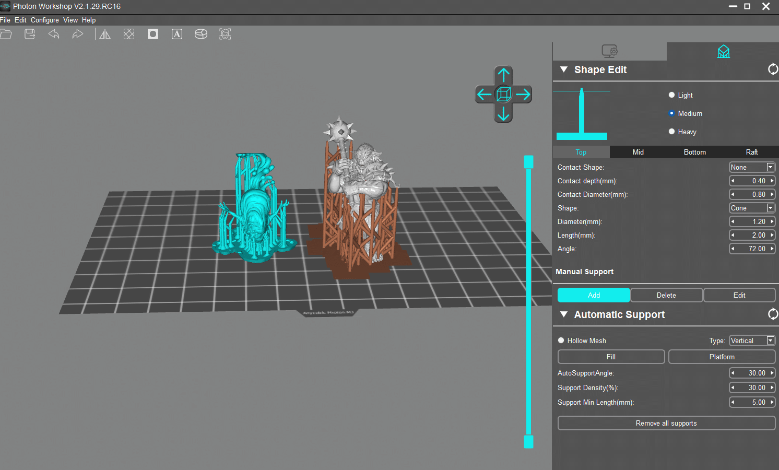
Task: Click the Platform button
Action: (x=722, y=357)
